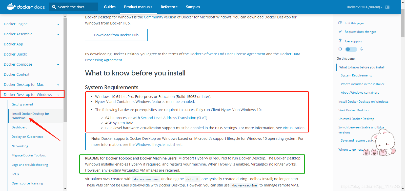Image resolution: width=405 pixels, height=191 pixels.
Task: Open Open source licensing sidebar item
Action: (x=27, y=183)
